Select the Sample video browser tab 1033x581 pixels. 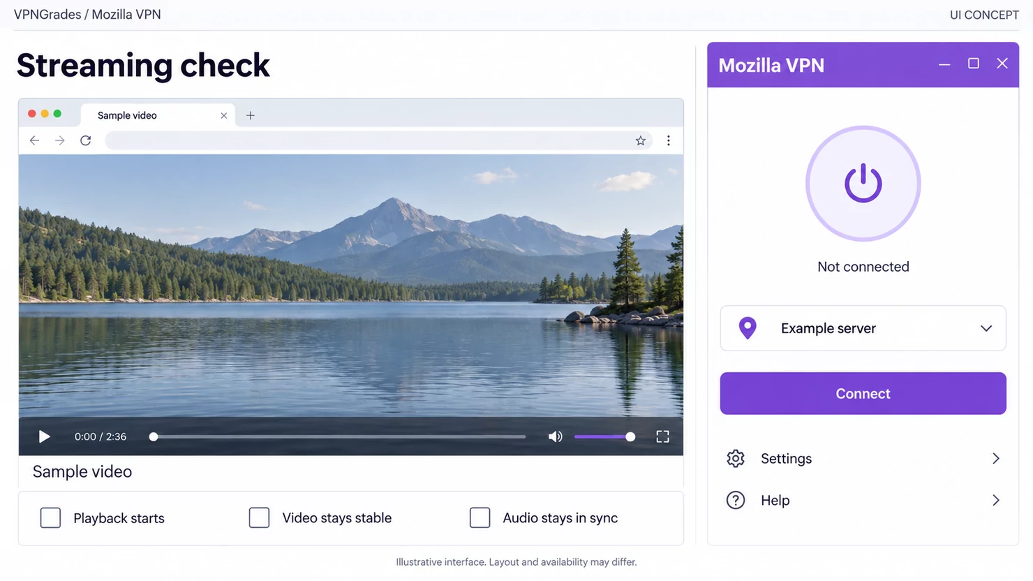coord(158,115)
